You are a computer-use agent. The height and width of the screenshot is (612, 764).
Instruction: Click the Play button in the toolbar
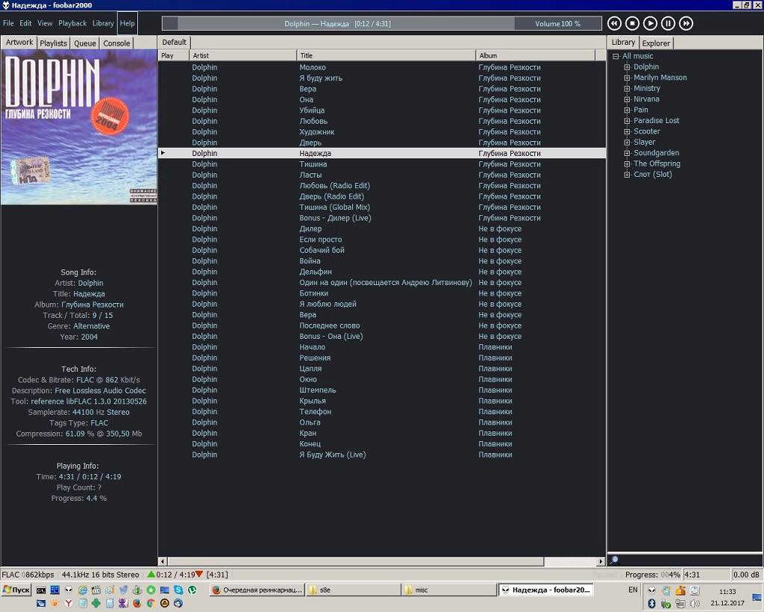coord(651,24)
